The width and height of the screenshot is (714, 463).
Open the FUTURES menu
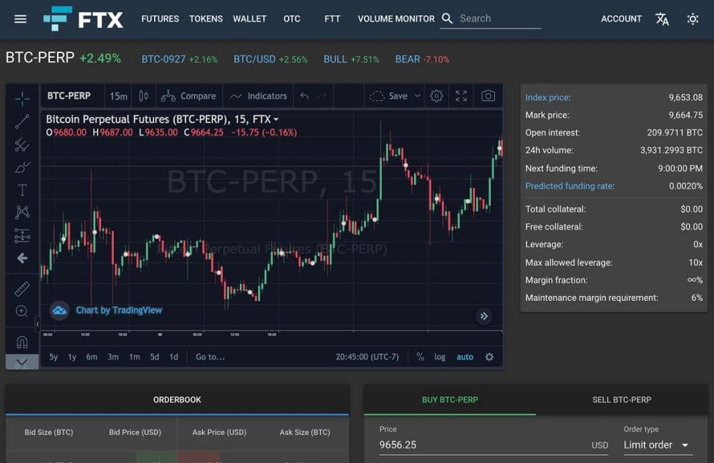pos(160,19)
